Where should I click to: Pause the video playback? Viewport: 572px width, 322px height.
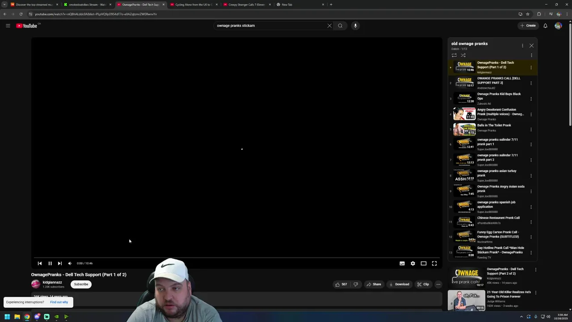(50, 263)
